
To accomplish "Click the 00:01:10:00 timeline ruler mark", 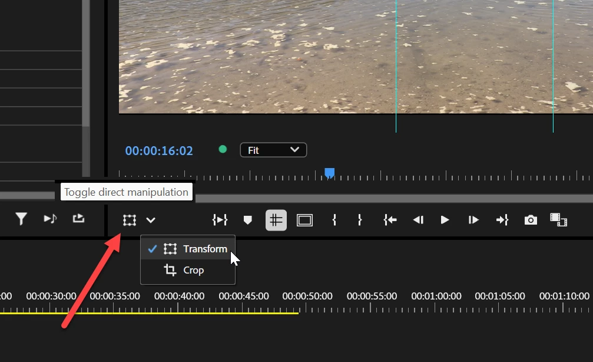I will click(564, 296).
